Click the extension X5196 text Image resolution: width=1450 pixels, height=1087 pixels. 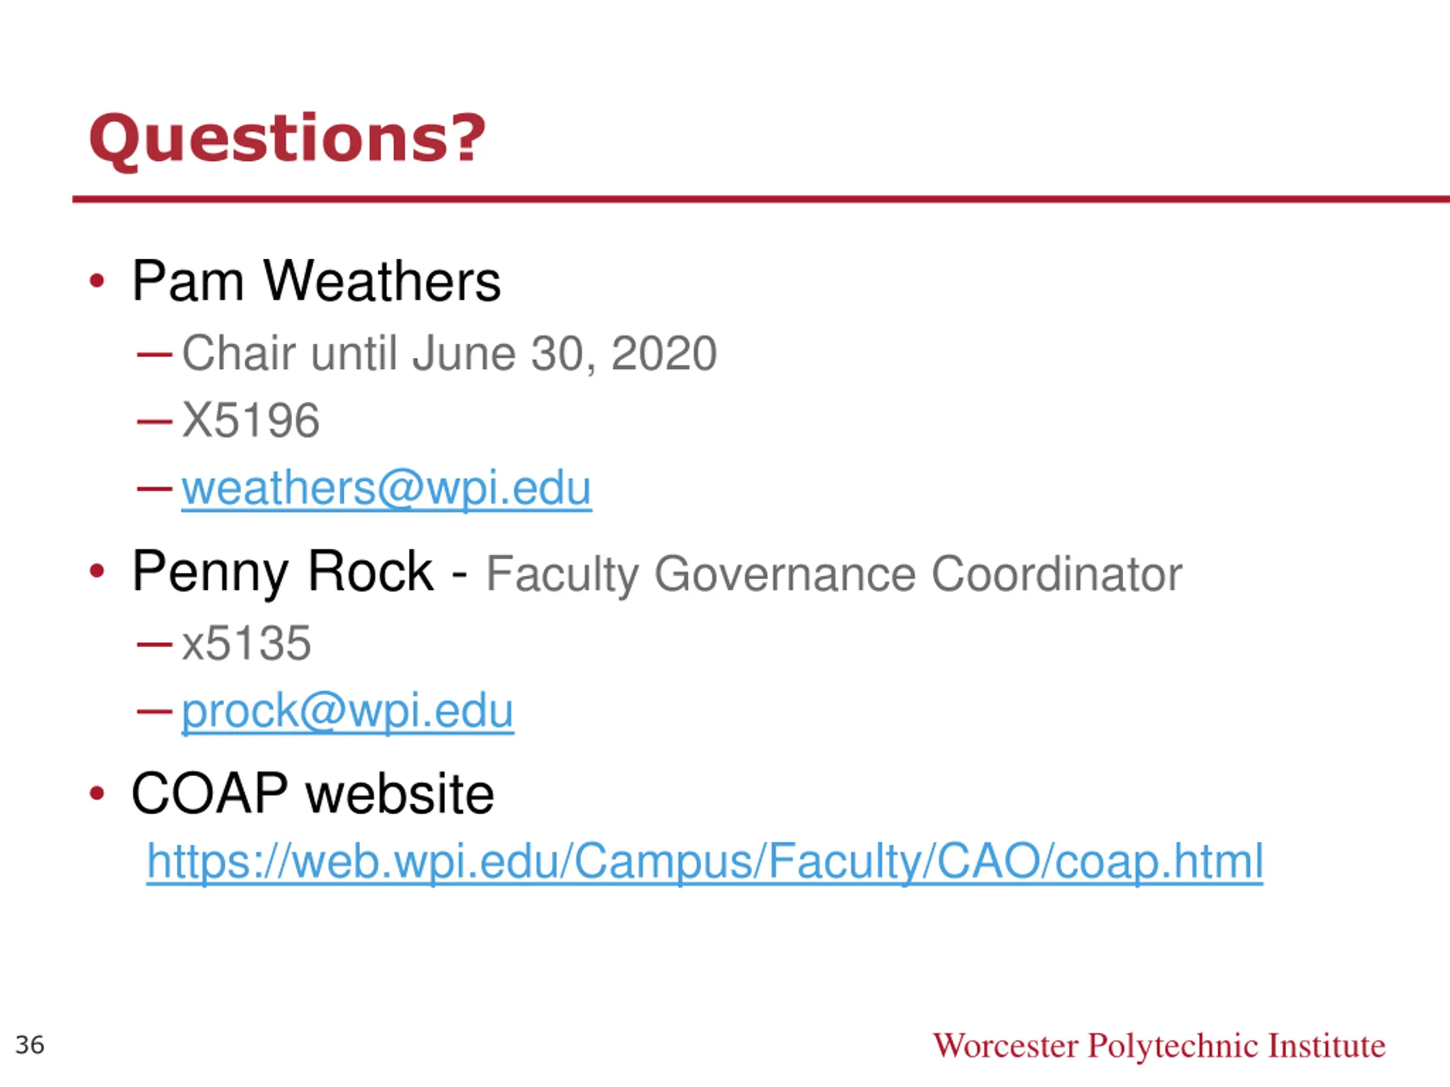point(250,420)
